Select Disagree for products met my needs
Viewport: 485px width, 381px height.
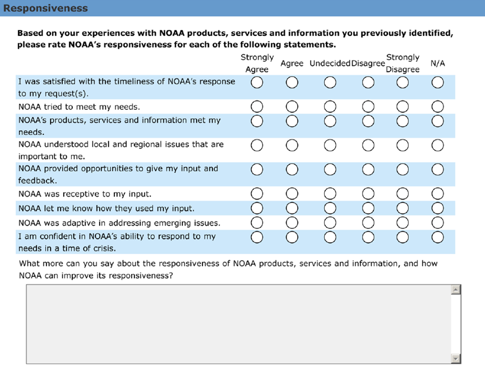click(x=368, y=120)
